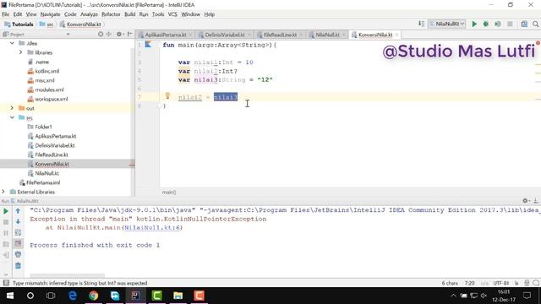Open the File menu
This screenshot has width=541, height=304.
[x=6, y=14]
